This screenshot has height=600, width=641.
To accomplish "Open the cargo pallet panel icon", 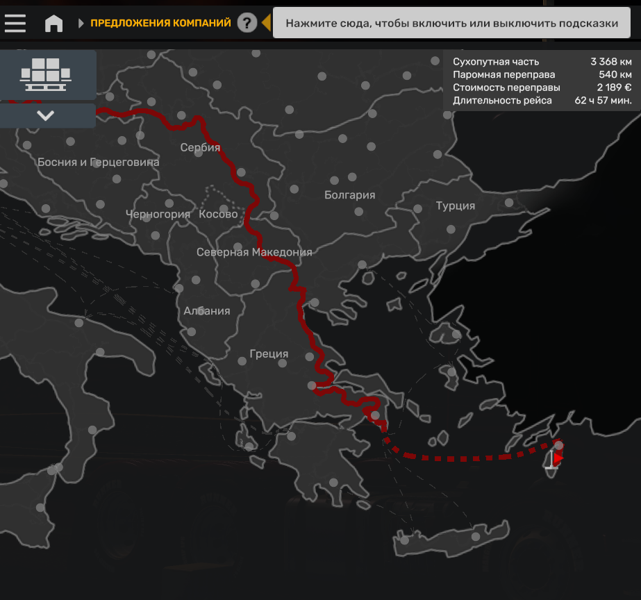I will click(x=46, y=75).
